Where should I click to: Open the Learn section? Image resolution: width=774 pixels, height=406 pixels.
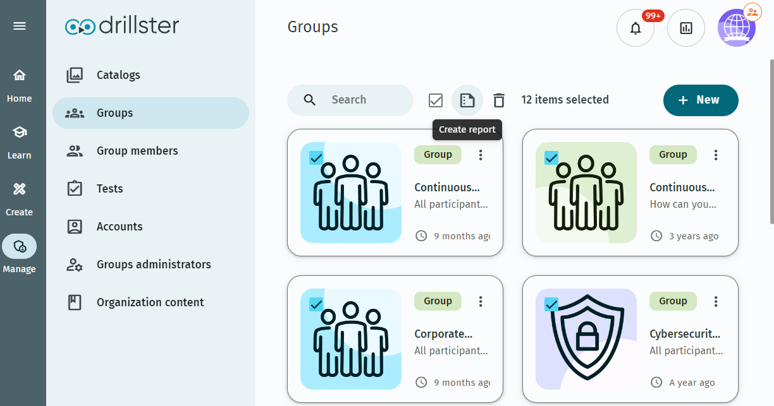[20, 142]
